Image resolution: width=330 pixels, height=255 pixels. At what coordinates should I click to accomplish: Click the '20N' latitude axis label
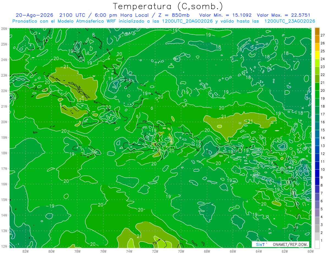click(4, 122)
